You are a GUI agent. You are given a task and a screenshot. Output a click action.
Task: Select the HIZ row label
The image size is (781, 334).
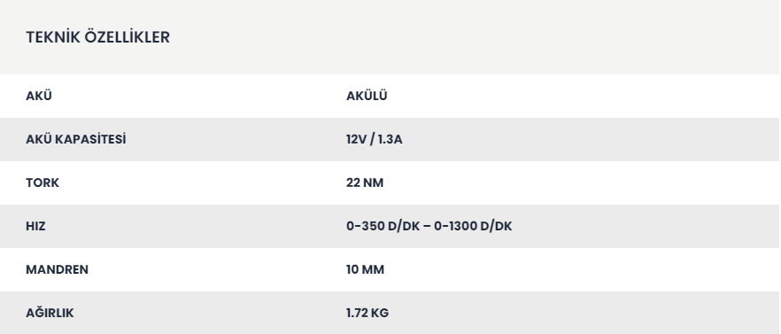click(35, 226)
